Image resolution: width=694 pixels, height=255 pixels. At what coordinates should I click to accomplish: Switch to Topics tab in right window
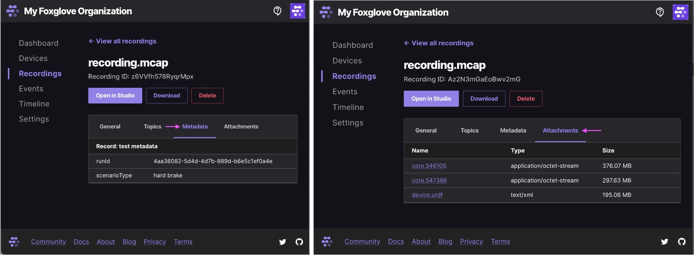point(469,131)
